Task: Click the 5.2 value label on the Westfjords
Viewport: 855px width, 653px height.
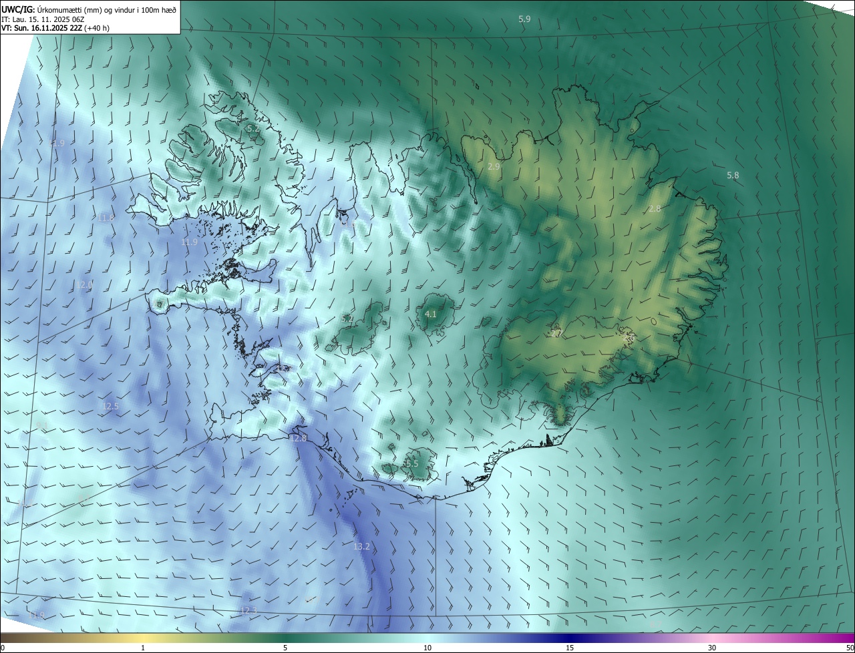Action: (253, 128)
